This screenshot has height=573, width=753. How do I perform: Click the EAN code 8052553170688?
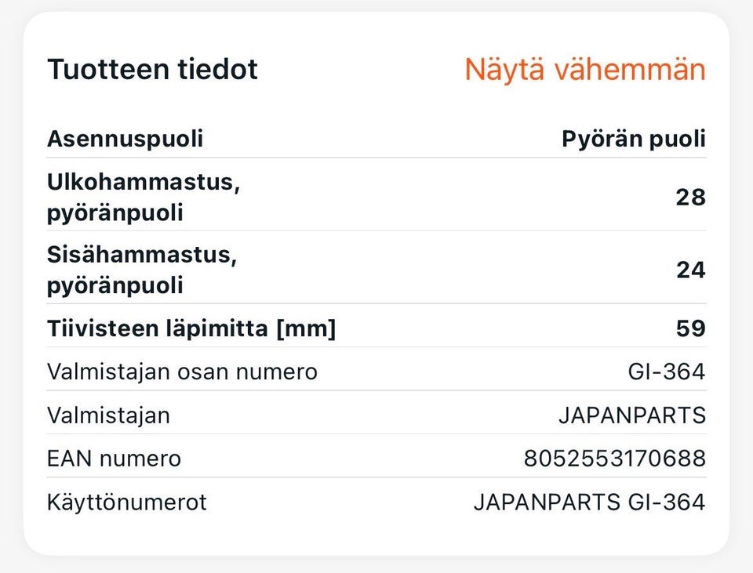tap(614, 458)
